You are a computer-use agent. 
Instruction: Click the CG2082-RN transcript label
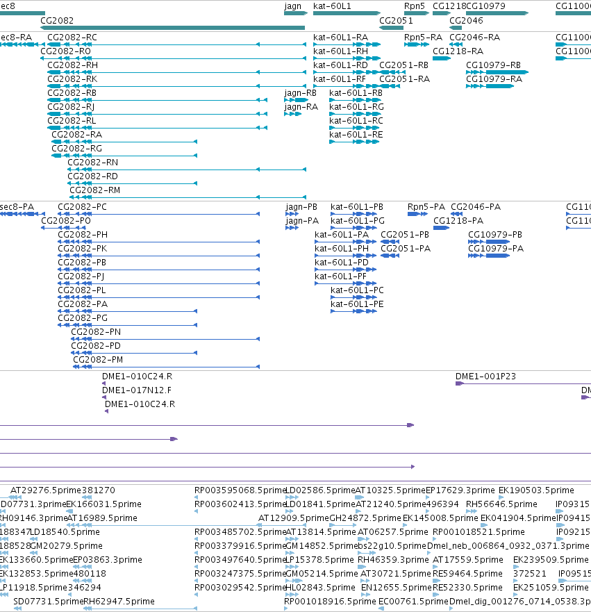pyautogui.click(x=93, y=163)
